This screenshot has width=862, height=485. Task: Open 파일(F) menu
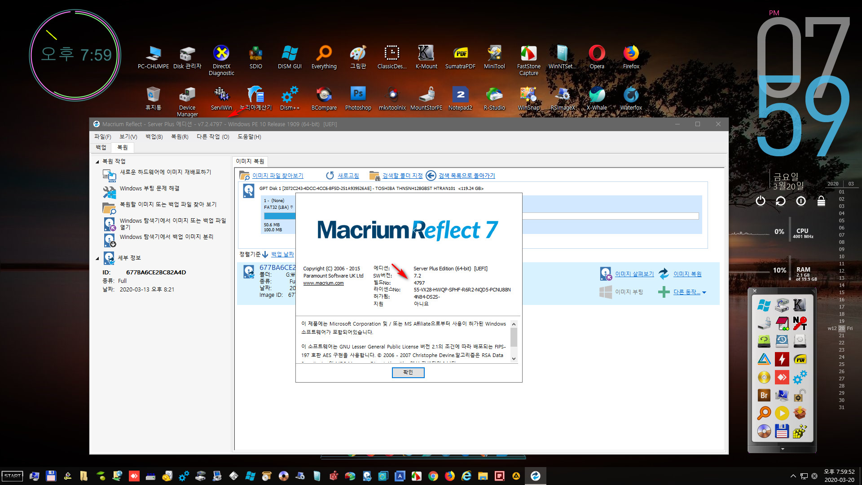[x=102, y=137]
